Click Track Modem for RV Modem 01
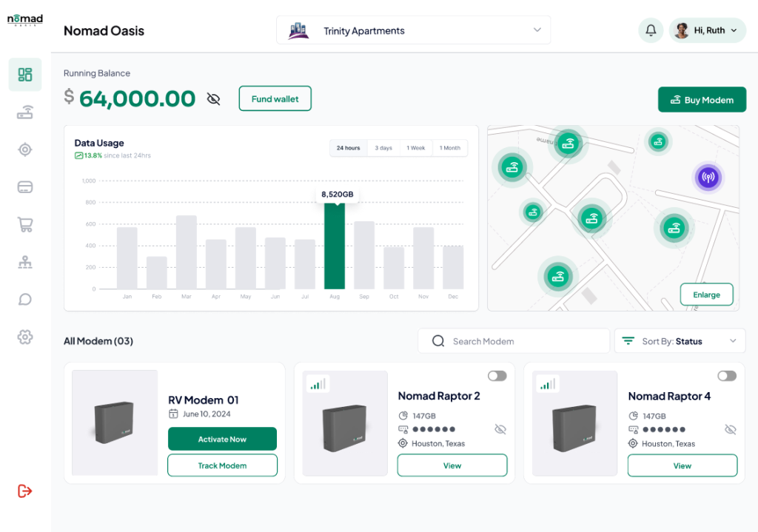This screenshot has height=532, width=758. click(222, 465)
